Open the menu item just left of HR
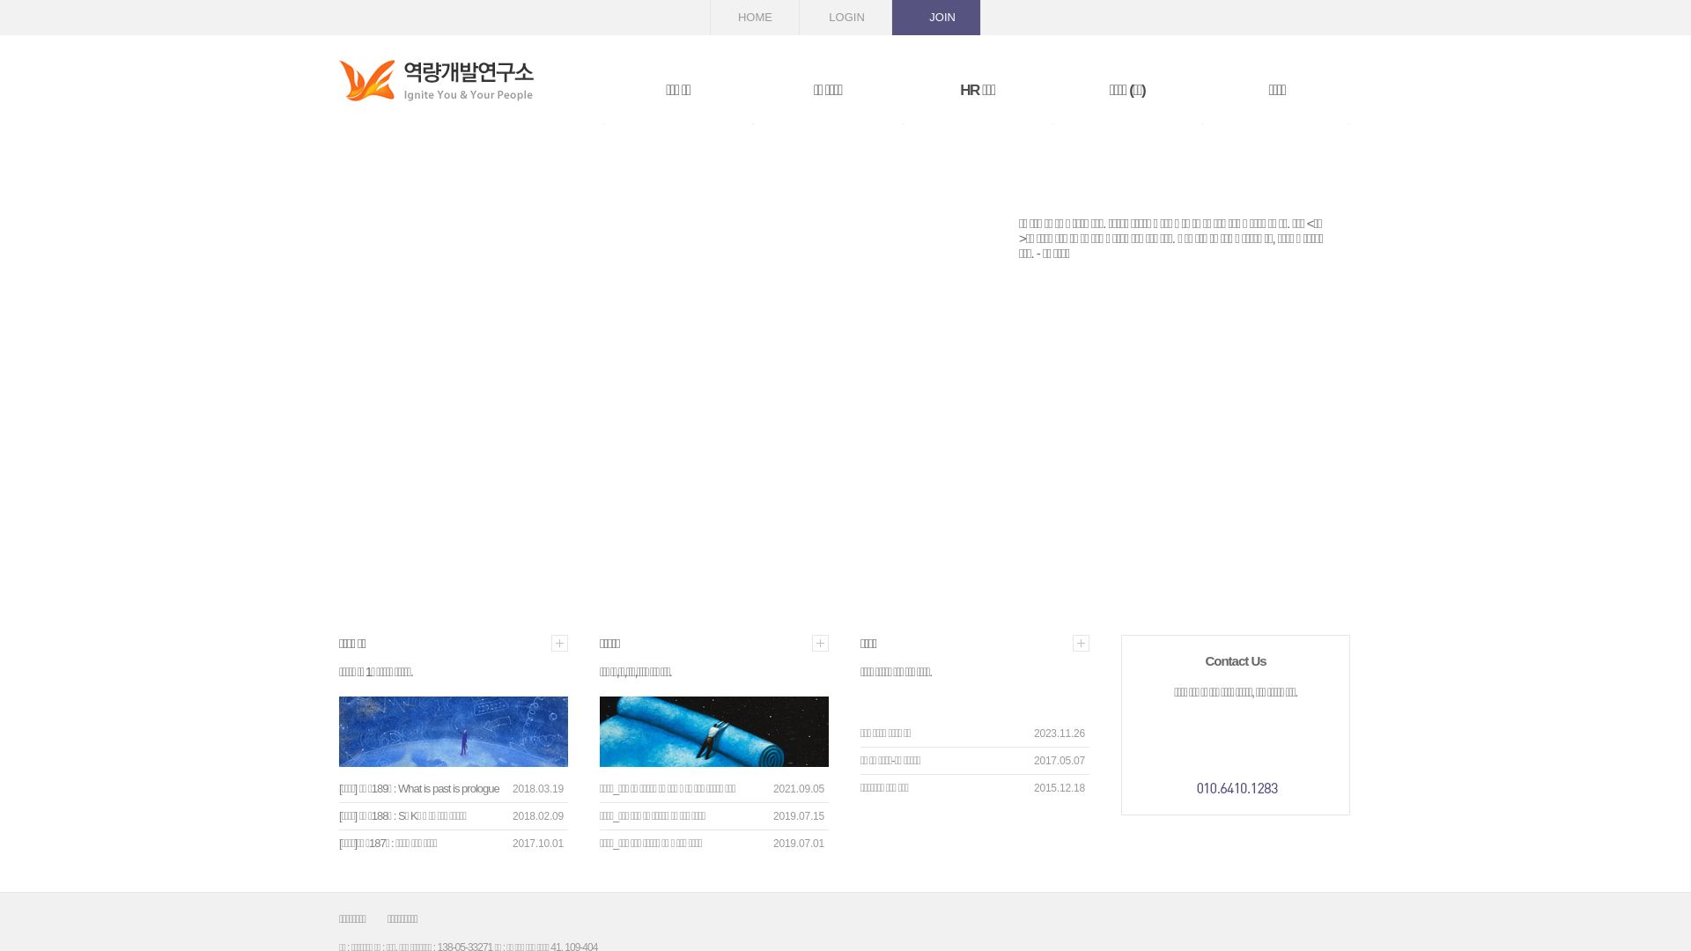The width and height of the screenshot is (1691, 951). (x=828, y=90)
